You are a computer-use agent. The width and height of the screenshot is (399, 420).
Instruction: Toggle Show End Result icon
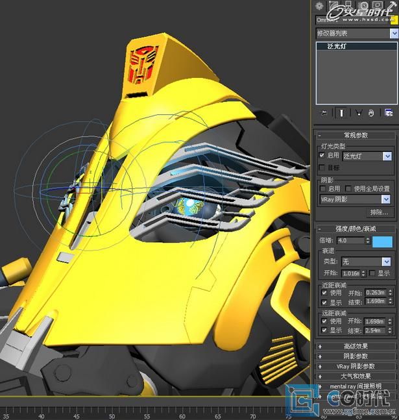point(341,113)
